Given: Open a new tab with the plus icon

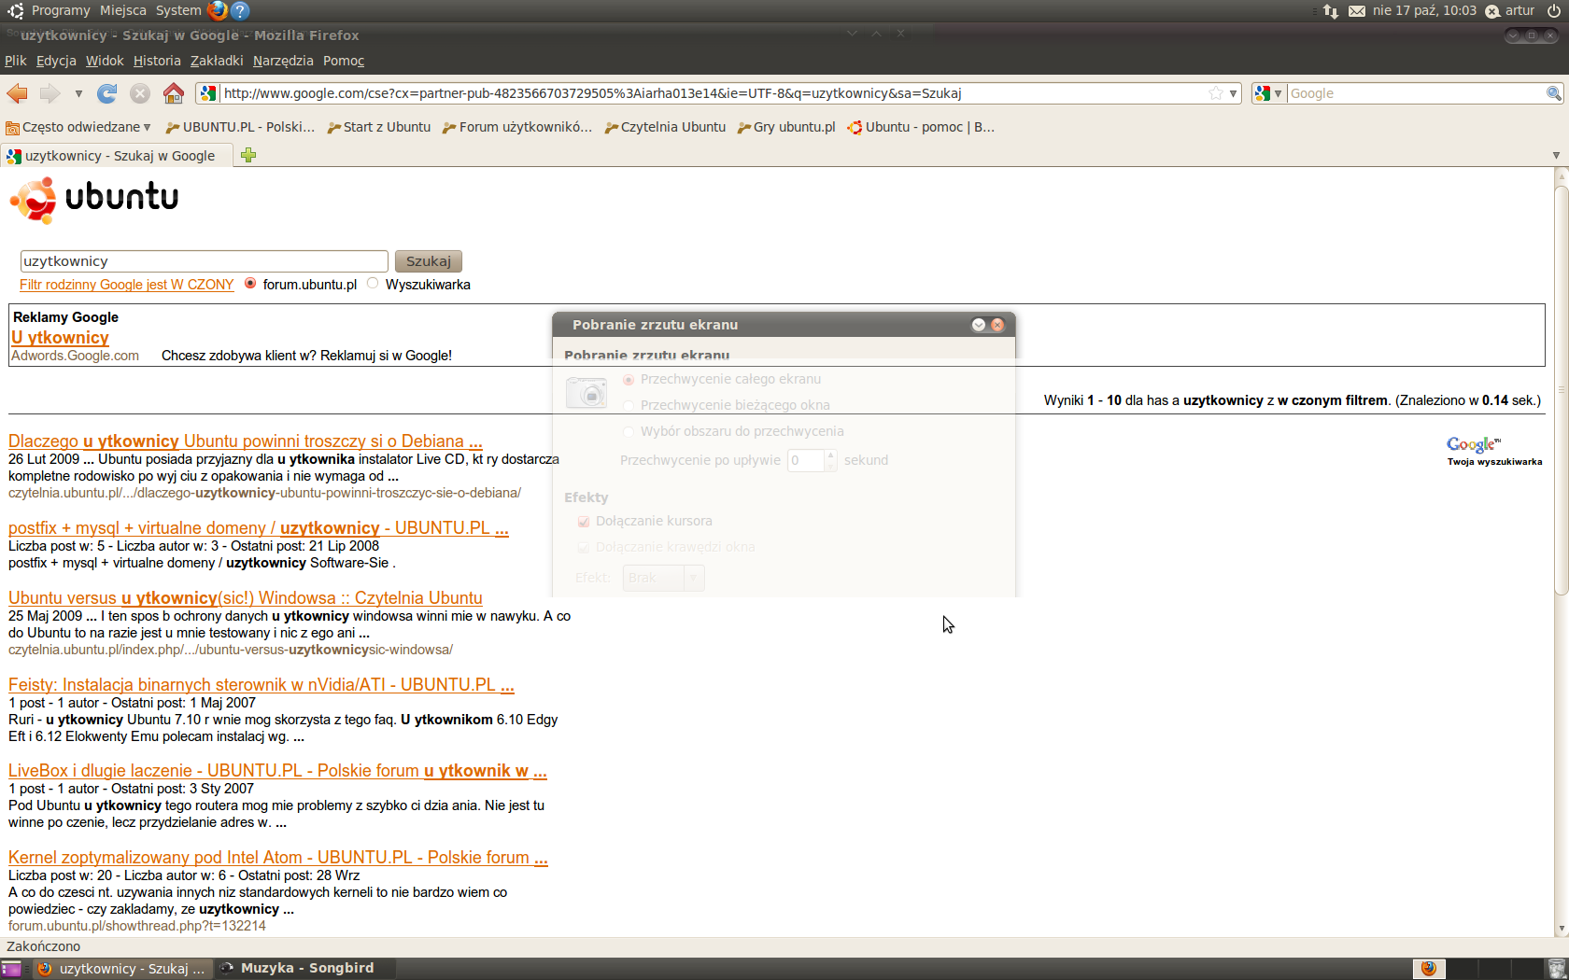Looking at the screenshot, I should (x=248, y=155).
